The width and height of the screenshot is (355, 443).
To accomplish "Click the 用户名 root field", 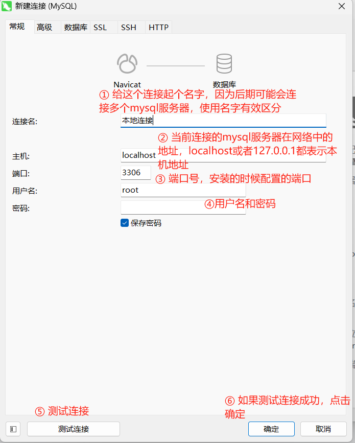I will (183, 190).
